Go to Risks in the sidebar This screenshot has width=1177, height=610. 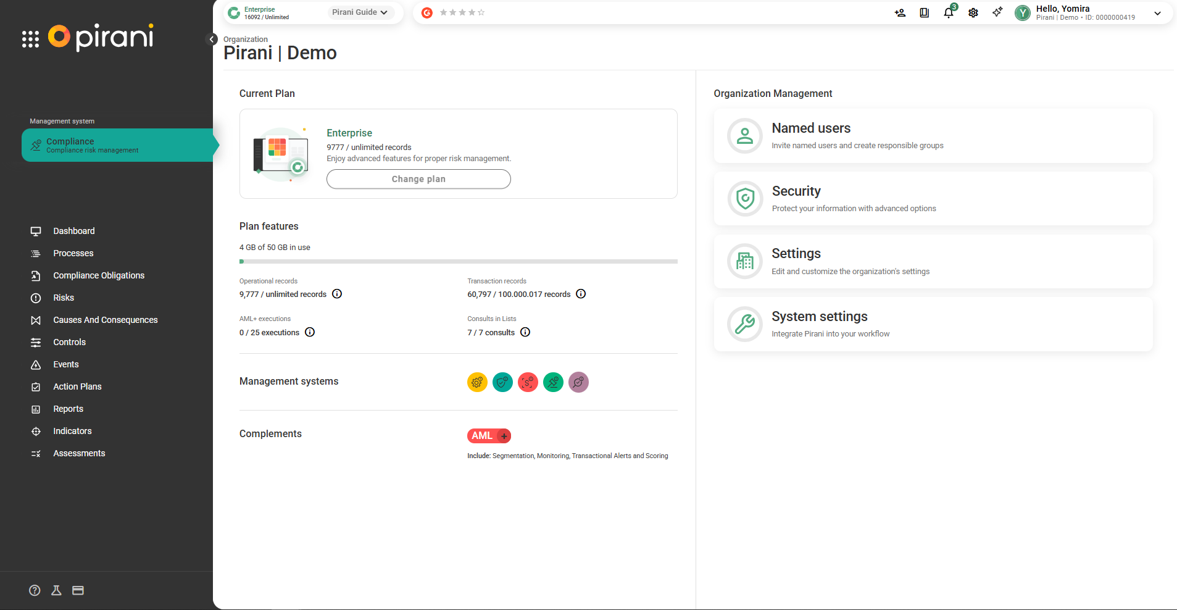pos(64,298)
